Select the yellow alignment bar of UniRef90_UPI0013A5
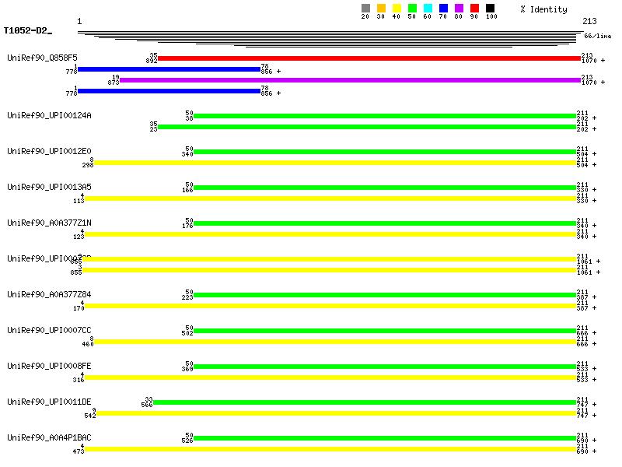Viewport: 622px width, 467px height. pyautogui.click(x=330, y=198)
